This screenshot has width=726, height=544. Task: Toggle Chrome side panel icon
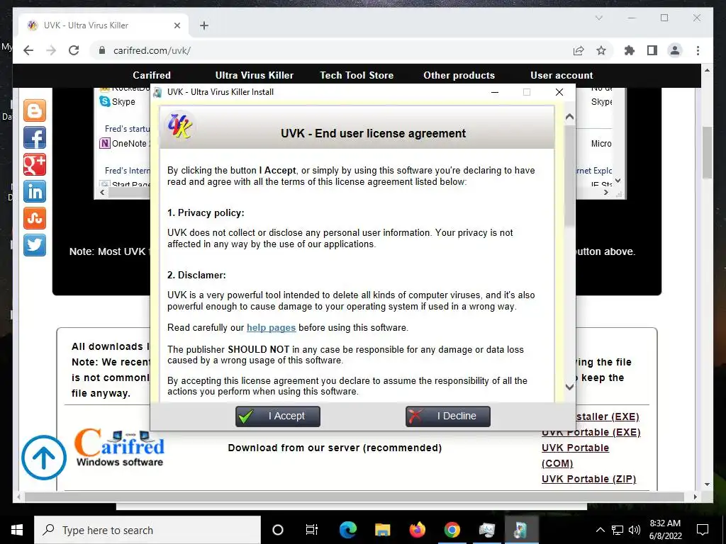652,50
